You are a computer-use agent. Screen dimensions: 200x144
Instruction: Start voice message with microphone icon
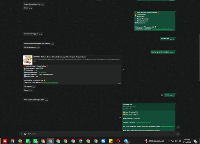[x=178, y=134]
